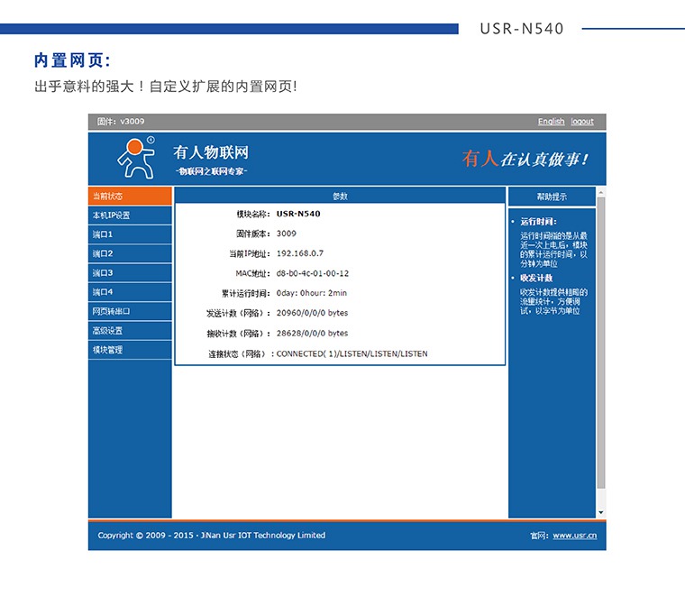
Task: Open the 本机IP设置 page
Action: click(130, 215)
